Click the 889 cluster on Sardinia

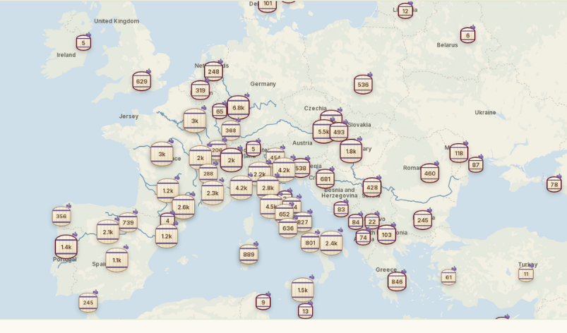coord(249,254)
